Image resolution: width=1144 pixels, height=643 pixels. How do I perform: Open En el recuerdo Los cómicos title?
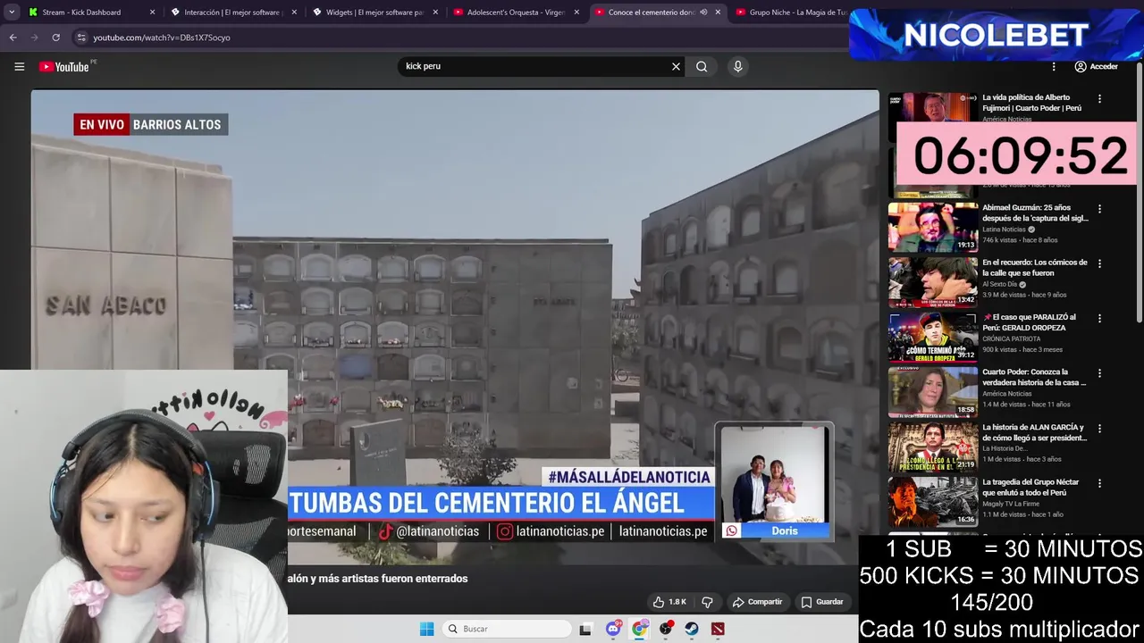[1034, 268]
